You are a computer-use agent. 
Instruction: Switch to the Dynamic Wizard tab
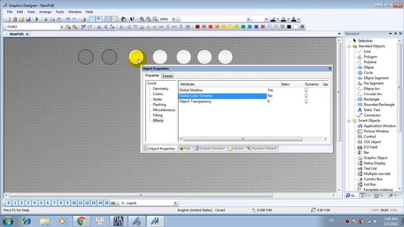click(262, 149)
